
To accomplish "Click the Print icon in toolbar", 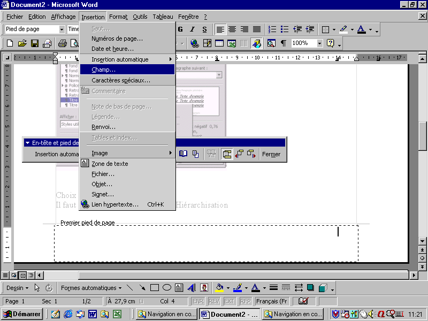I will (62, 43).
